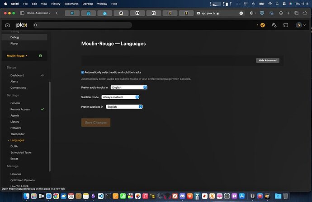312x202 pixels.
Task: Open Conversions status page
Action: click(18, 87)
